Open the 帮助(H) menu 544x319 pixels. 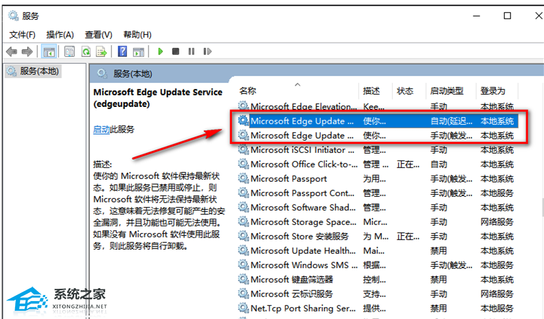click(x=137, y=34)
